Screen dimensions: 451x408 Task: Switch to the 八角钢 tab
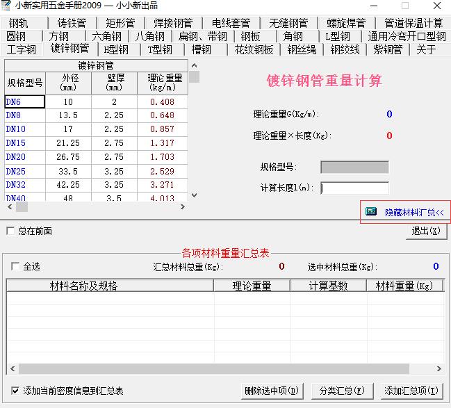tap(150, 36)
